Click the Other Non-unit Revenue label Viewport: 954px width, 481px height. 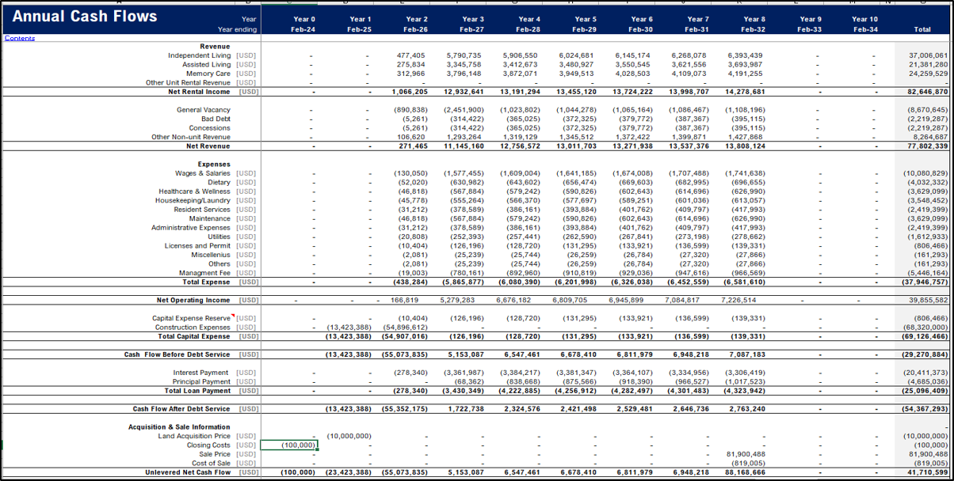[x=191, y=137]
